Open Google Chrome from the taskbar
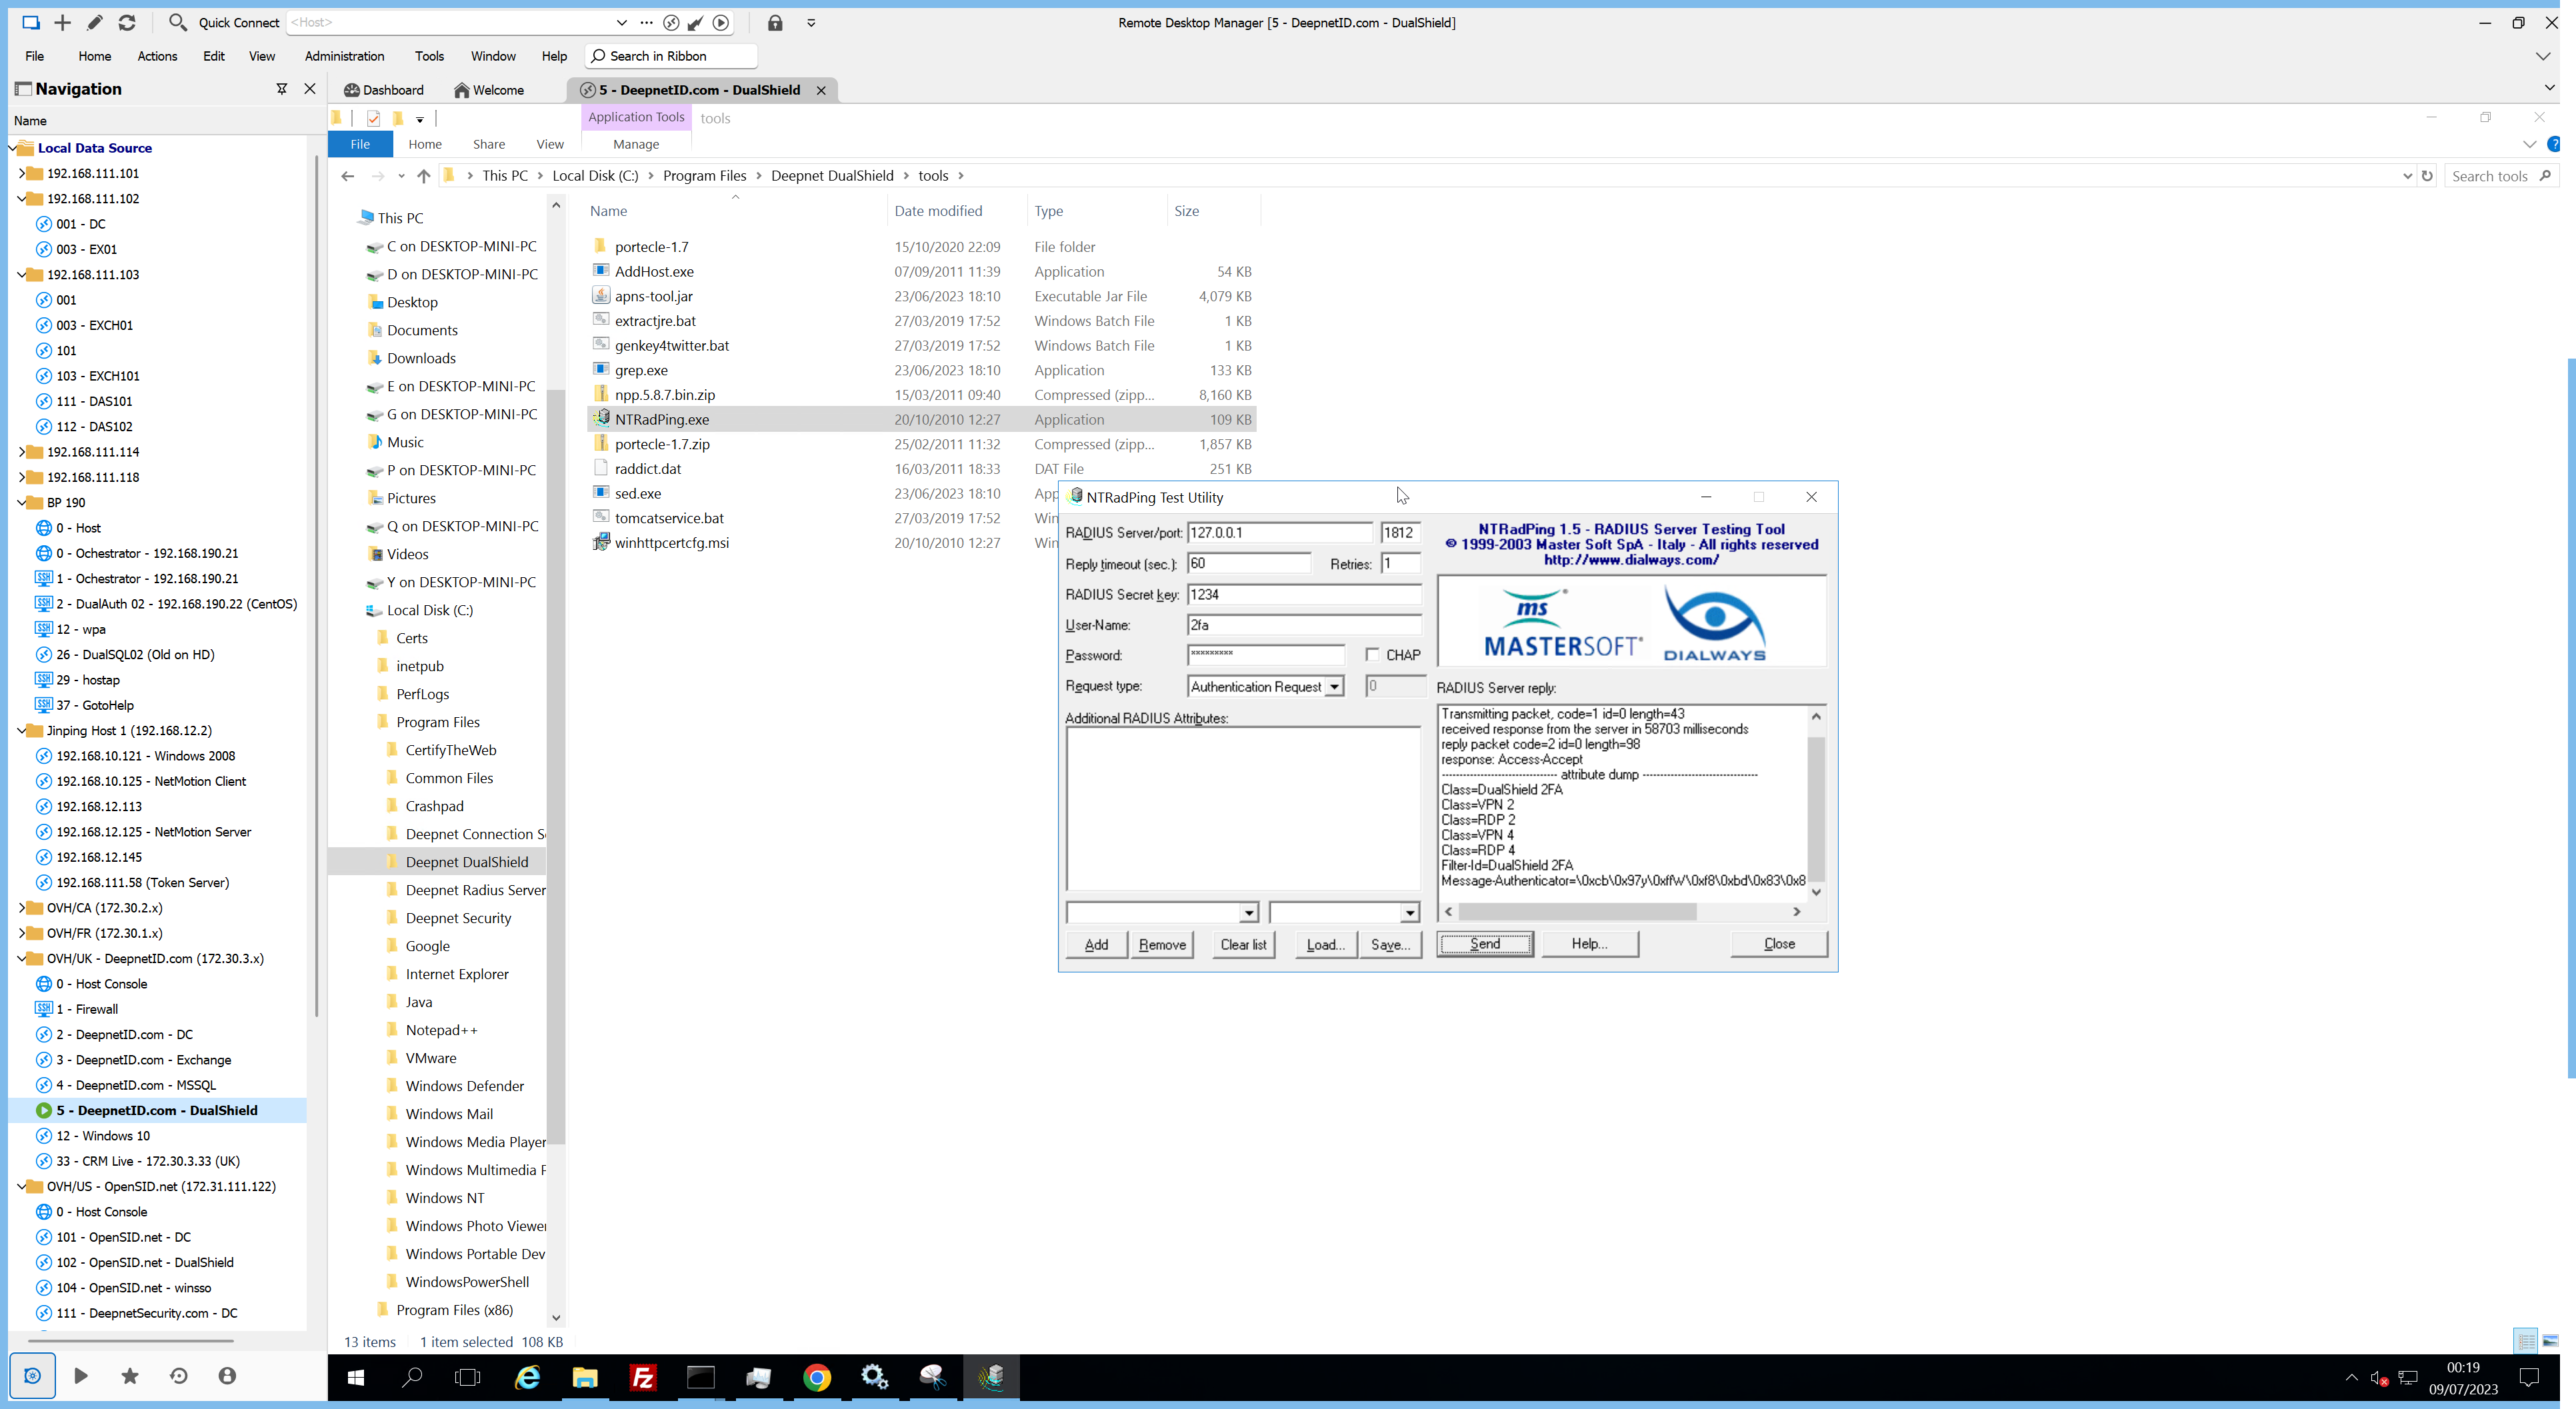 pyautogui.click(x=817, y=1377)
